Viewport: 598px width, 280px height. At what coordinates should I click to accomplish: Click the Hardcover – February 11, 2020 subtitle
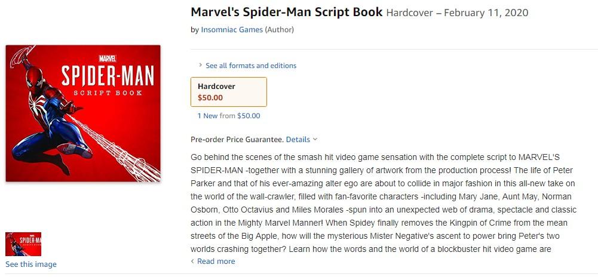[x=457, y=13]
